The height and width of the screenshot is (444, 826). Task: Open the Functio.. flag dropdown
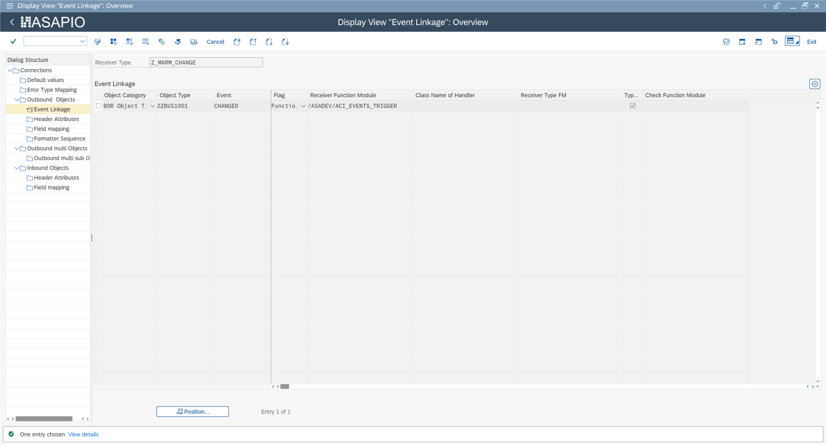point(303,106)
